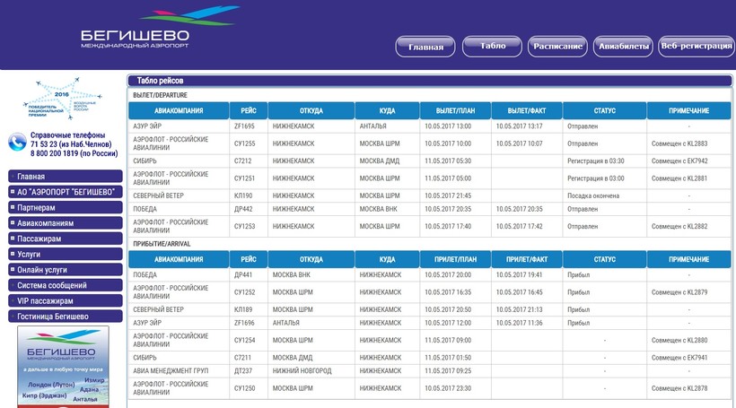Open Гостиница Бегишево sidebar link
The image size is (736, 408).
65,317
